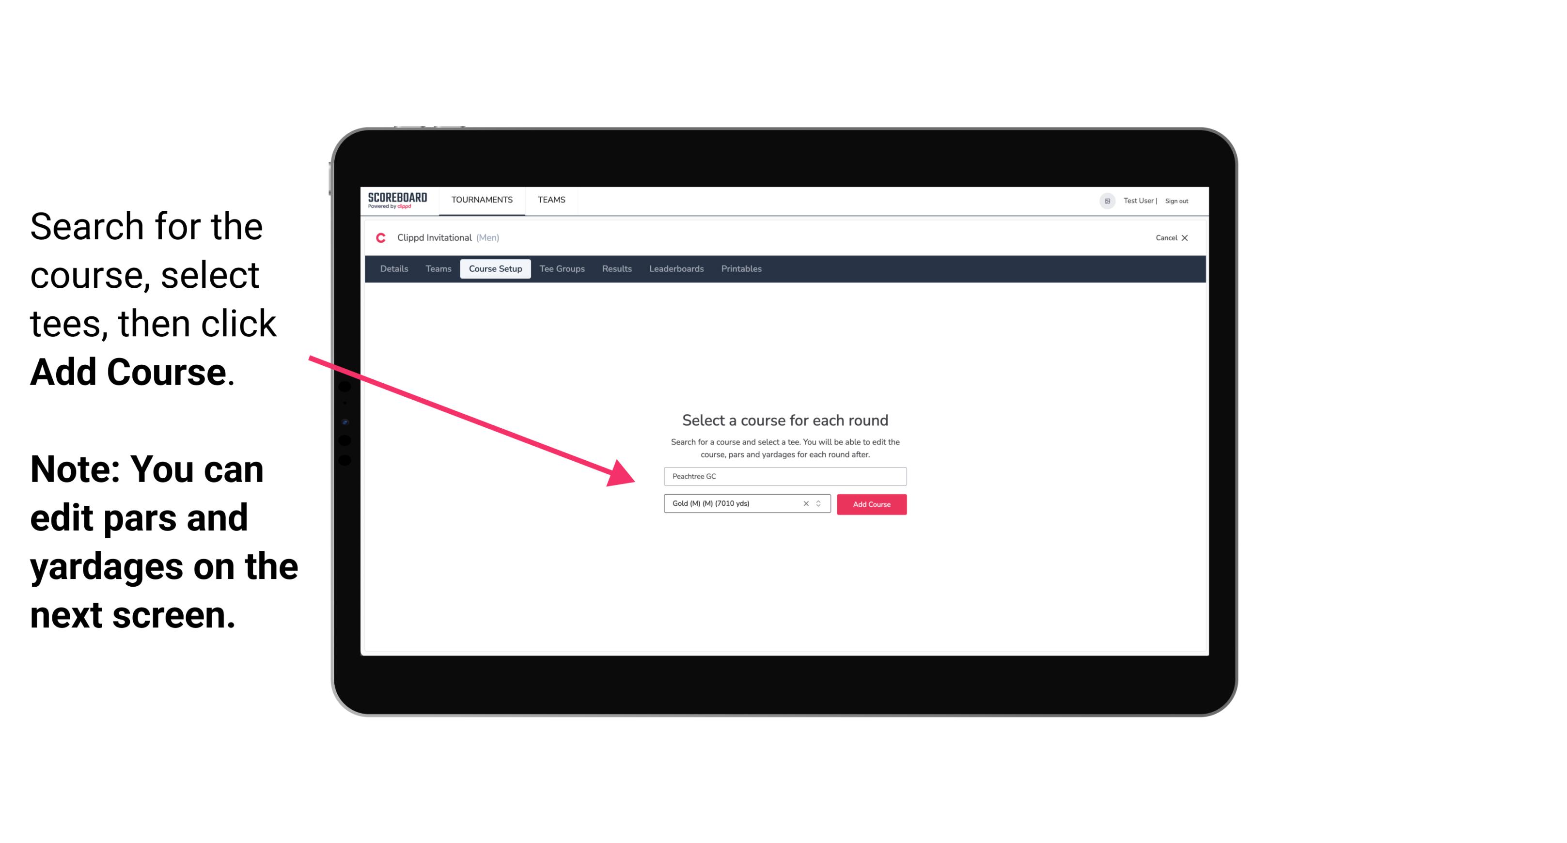Click the Tee Groups tab

click(561, 268)
